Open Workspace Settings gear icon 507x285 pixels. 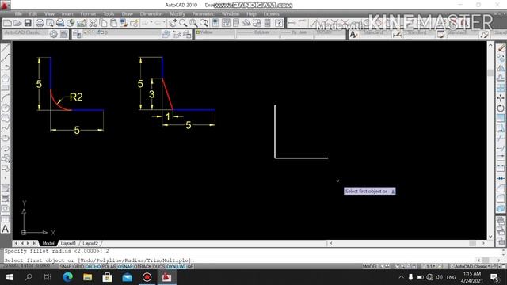(54, 33)
